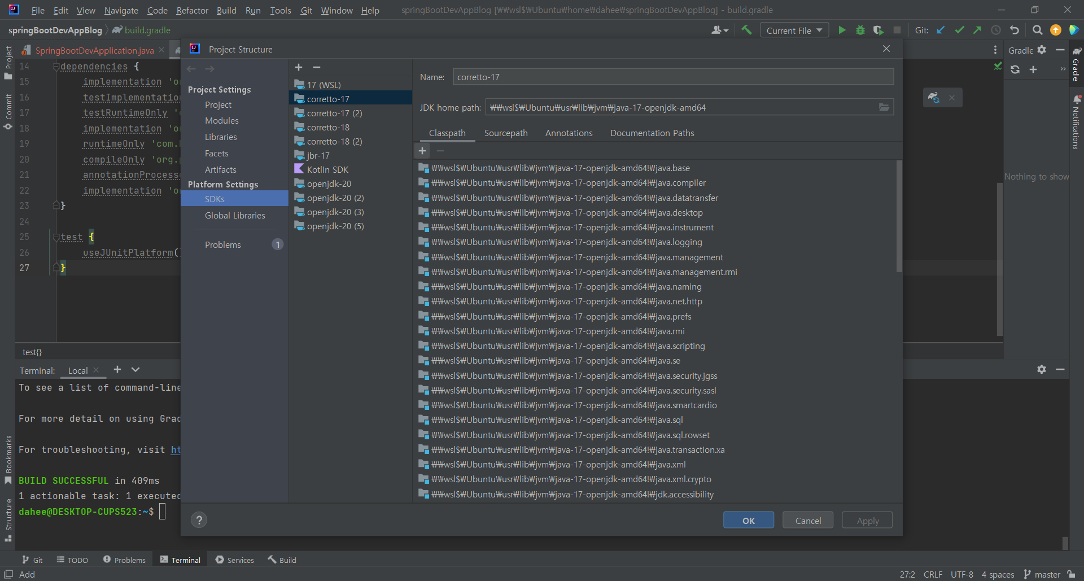Remove selected SDK with minus icon
Image resolution: width=1084 pixels, height=581 pixels.
tap(317, 67)
